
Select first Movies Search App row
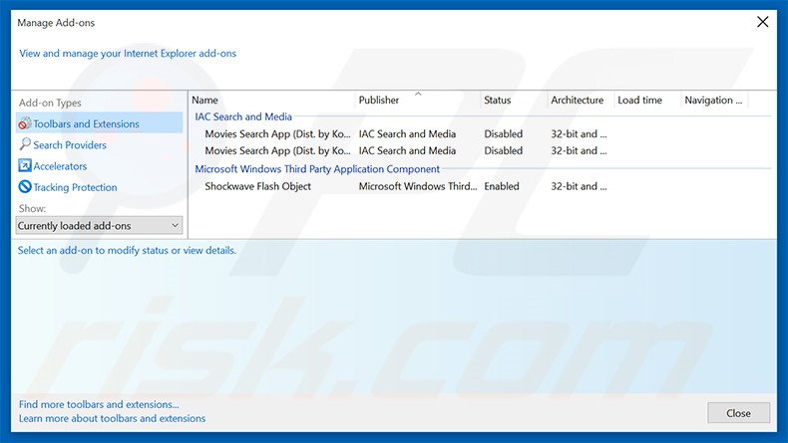click(480, 134)
